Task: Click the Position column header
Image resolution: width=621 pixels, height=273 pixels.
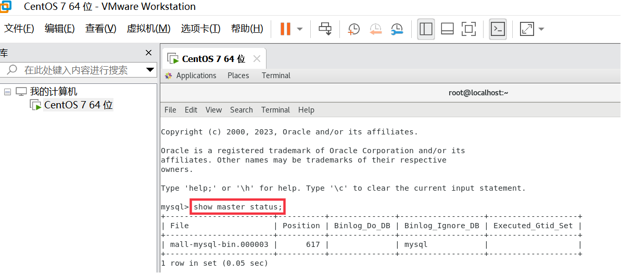Action: (x=301, y=226)
